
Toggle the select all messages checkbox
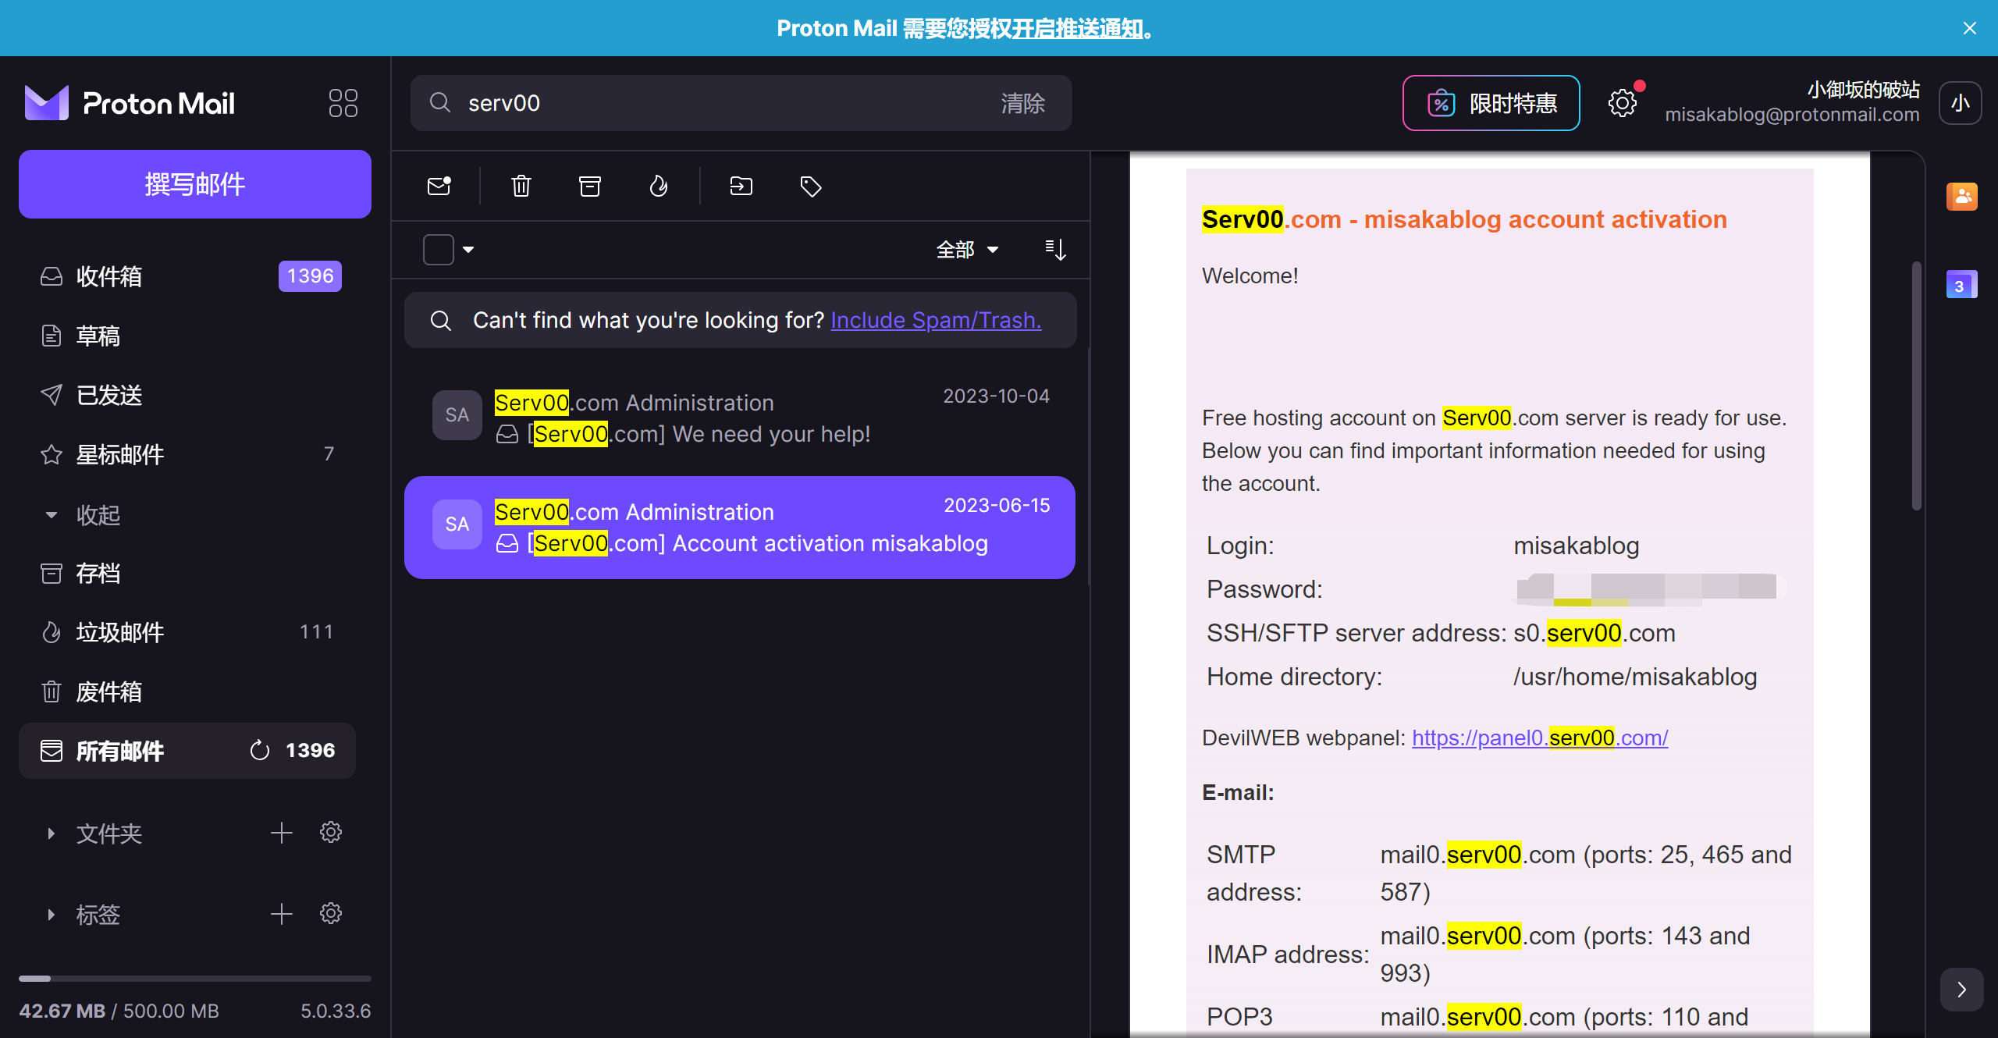[439, 250]
